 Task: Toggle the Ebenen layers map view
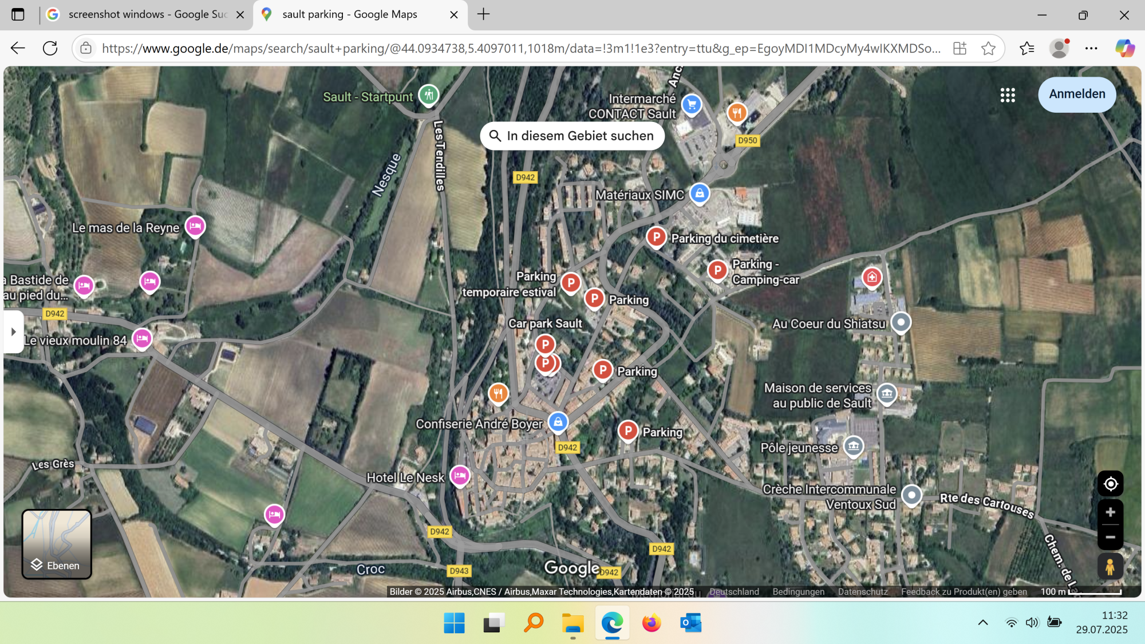tap(57, 544)
